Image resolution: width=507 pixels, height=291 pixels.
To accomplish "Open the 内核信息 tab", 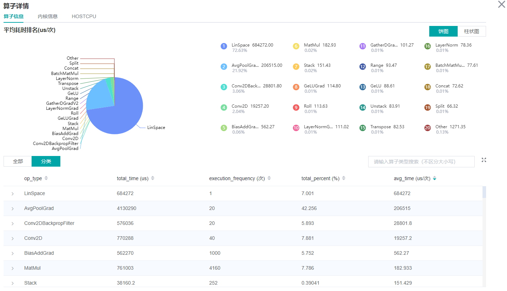I will [x=48, y=16].
